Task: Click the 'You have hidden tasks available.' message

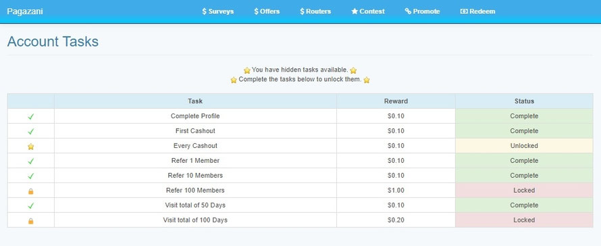Action: (x=300, y=70)
